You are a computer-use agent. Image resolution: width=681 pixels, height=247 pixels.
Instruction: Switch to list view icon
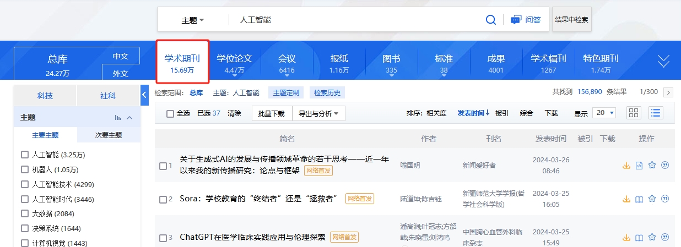coord(656,113)
